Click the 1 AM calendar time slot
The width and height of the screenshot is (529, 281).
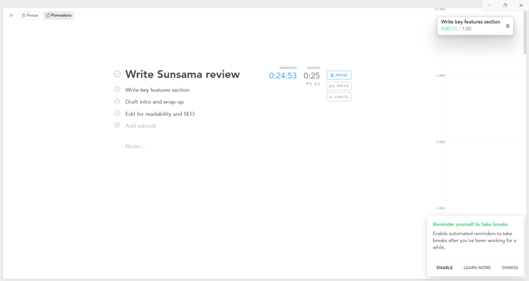(x=484, y=109)
